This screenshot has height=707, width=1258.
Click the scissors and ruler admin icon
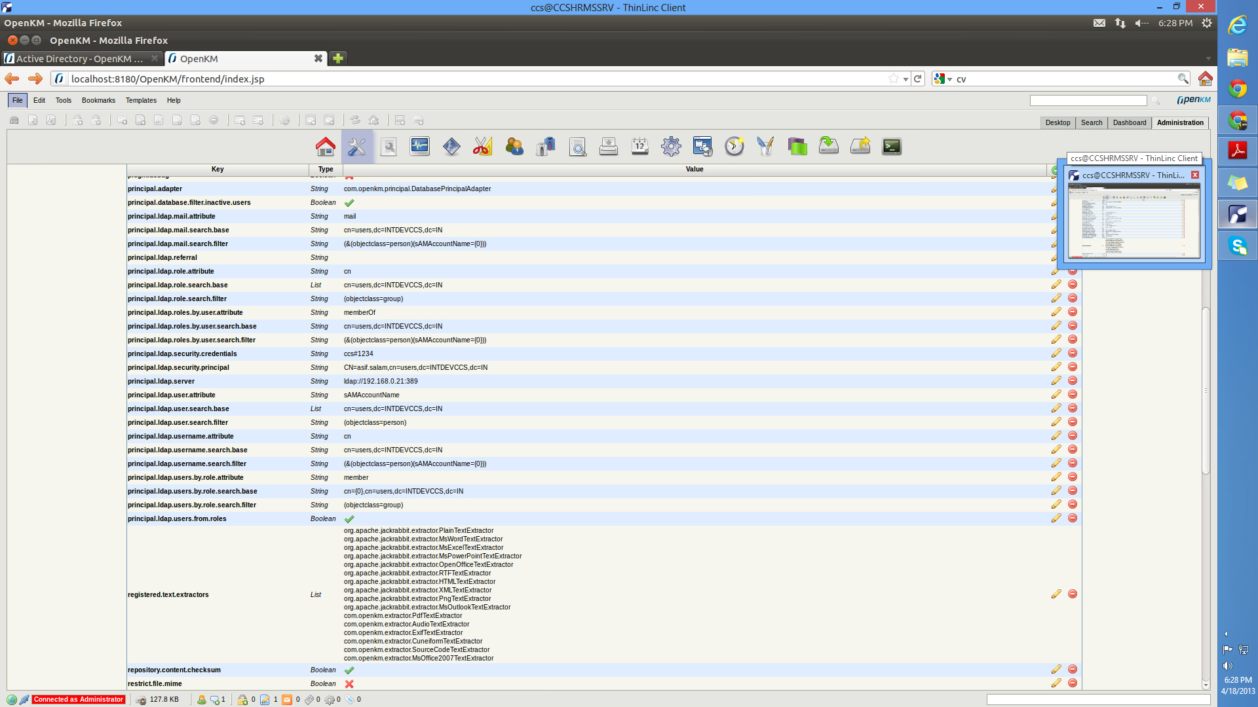click(x=482, y=147)
